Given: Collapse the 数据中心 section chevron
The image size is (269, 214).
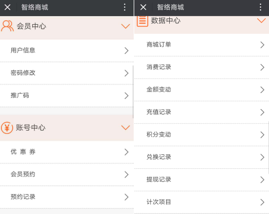Looking at the screenshot, I should [x=261, y=20].
